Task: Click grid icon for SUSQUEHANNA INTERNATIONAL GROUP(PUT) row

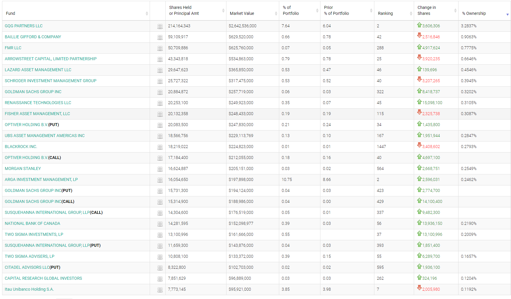Action: click(x=160, y=246)
